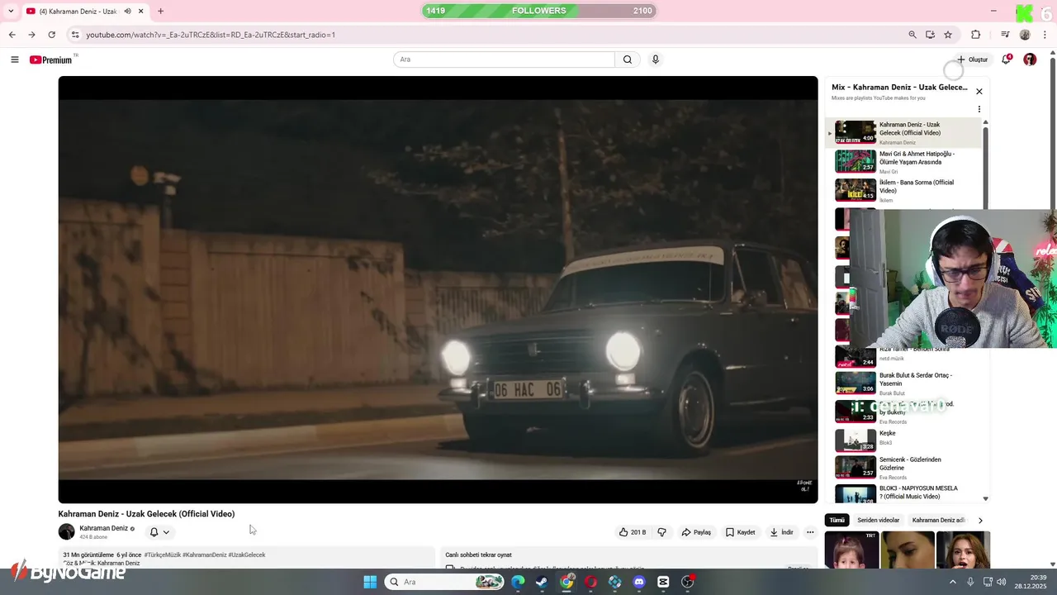Open the account avatar menu

[1030, 59]
